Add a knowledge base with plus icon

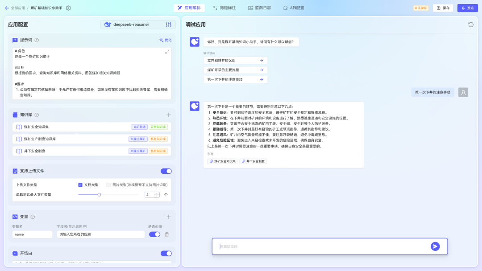coord(169,115)
